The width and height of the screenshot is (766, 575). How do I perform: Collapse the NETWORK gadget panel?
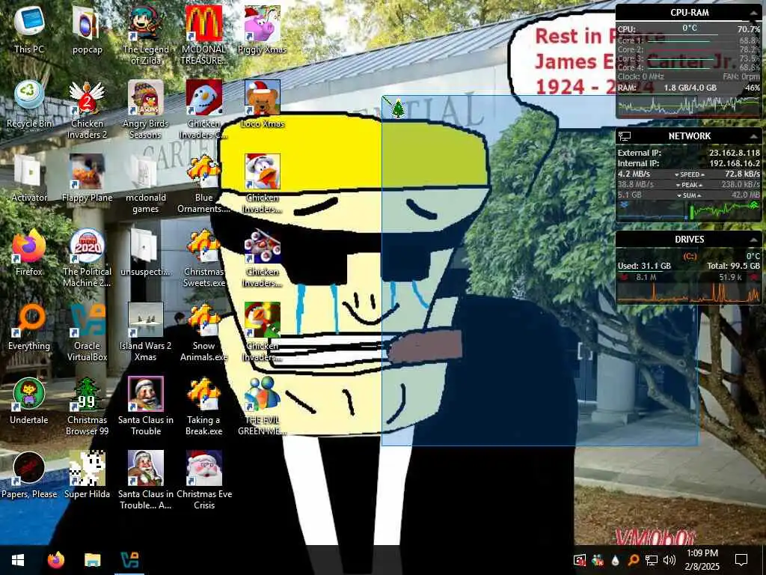tap(753, 136)
